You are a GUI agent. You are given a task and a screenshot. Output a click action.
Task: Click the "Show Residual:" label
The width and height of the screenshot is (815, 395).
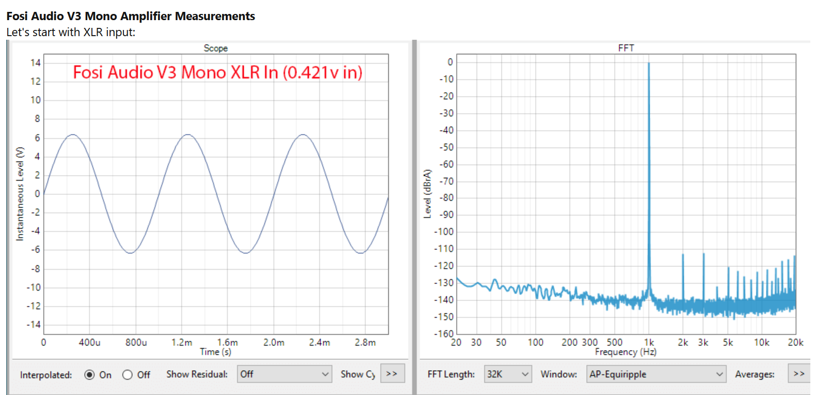tap(197, 374)
